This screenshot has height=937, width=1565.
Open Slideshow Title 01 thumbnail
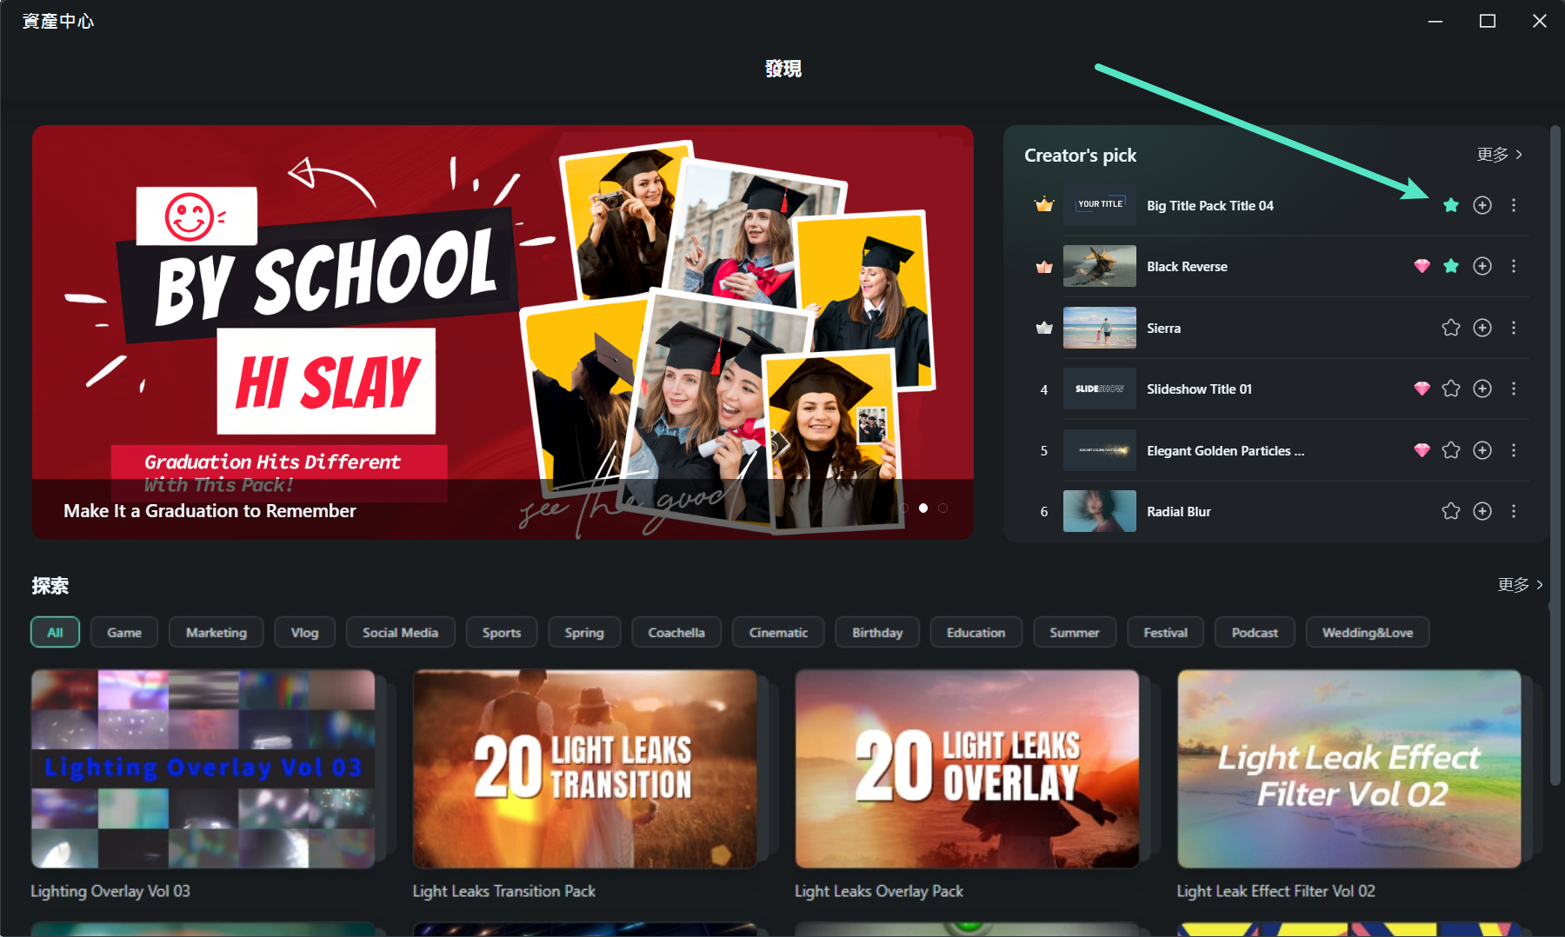(x=1100, y=389)
